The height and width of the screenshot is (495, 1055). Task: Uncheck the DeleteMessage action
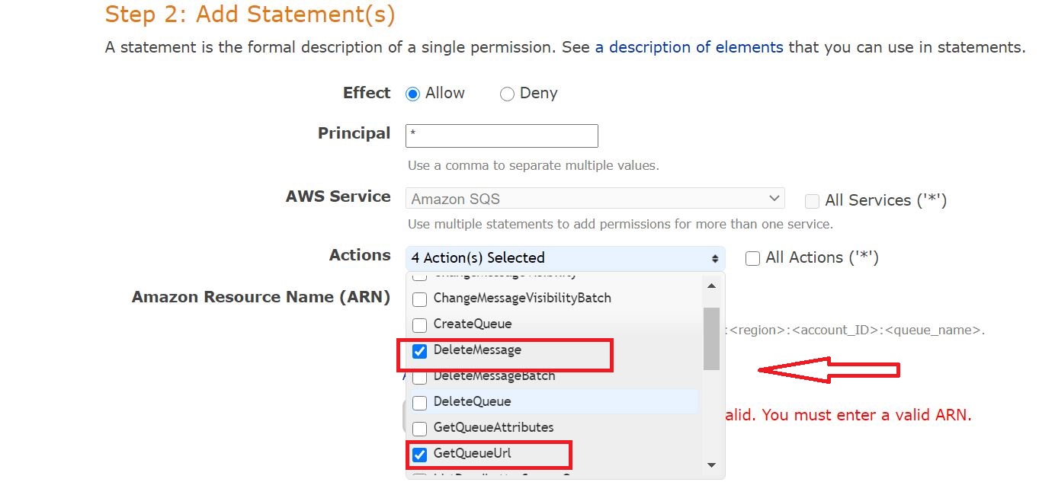point(419,351)
